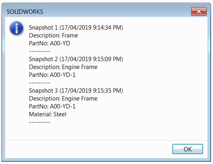Viewport: 213px width, 164px height.
Task: Click dashed separator under Snapshot 1 block
Action: (x=40, y=51)
